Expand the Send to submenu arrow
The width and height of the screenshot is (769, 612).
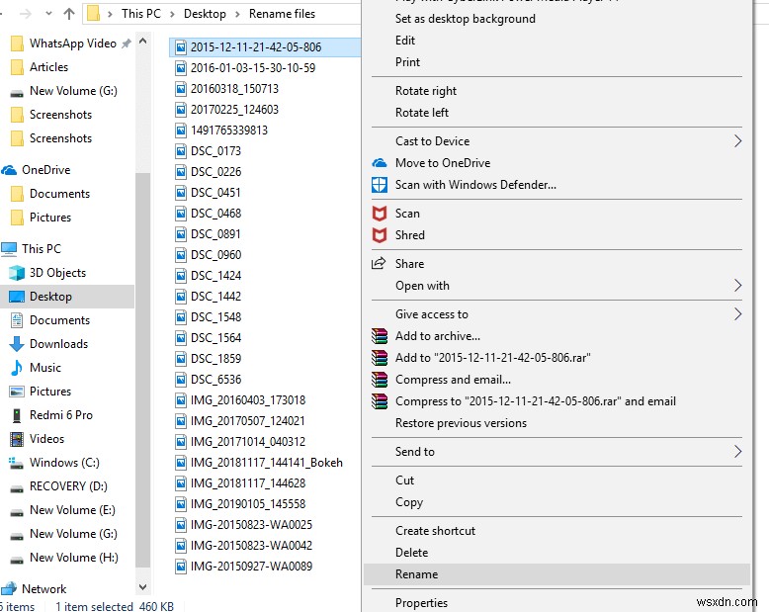[x=737, y=451]
